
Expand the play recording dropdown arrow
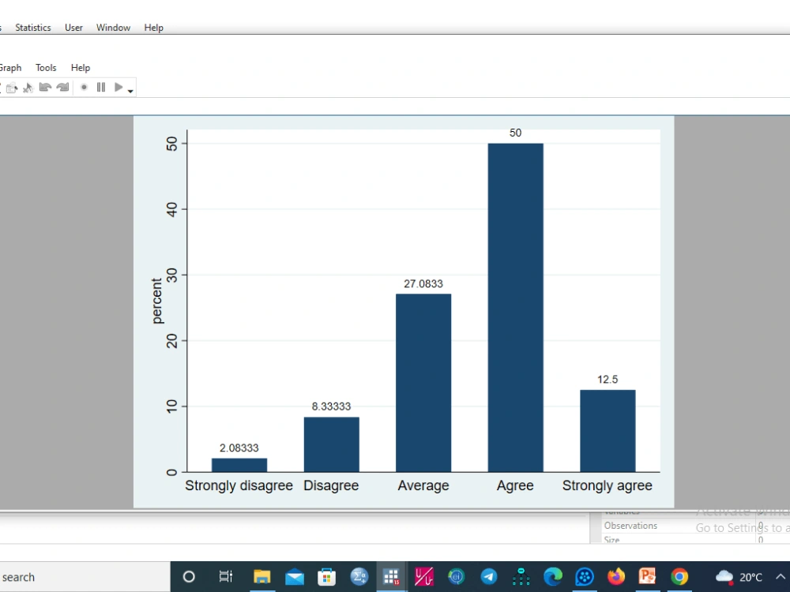coord(130,91)
